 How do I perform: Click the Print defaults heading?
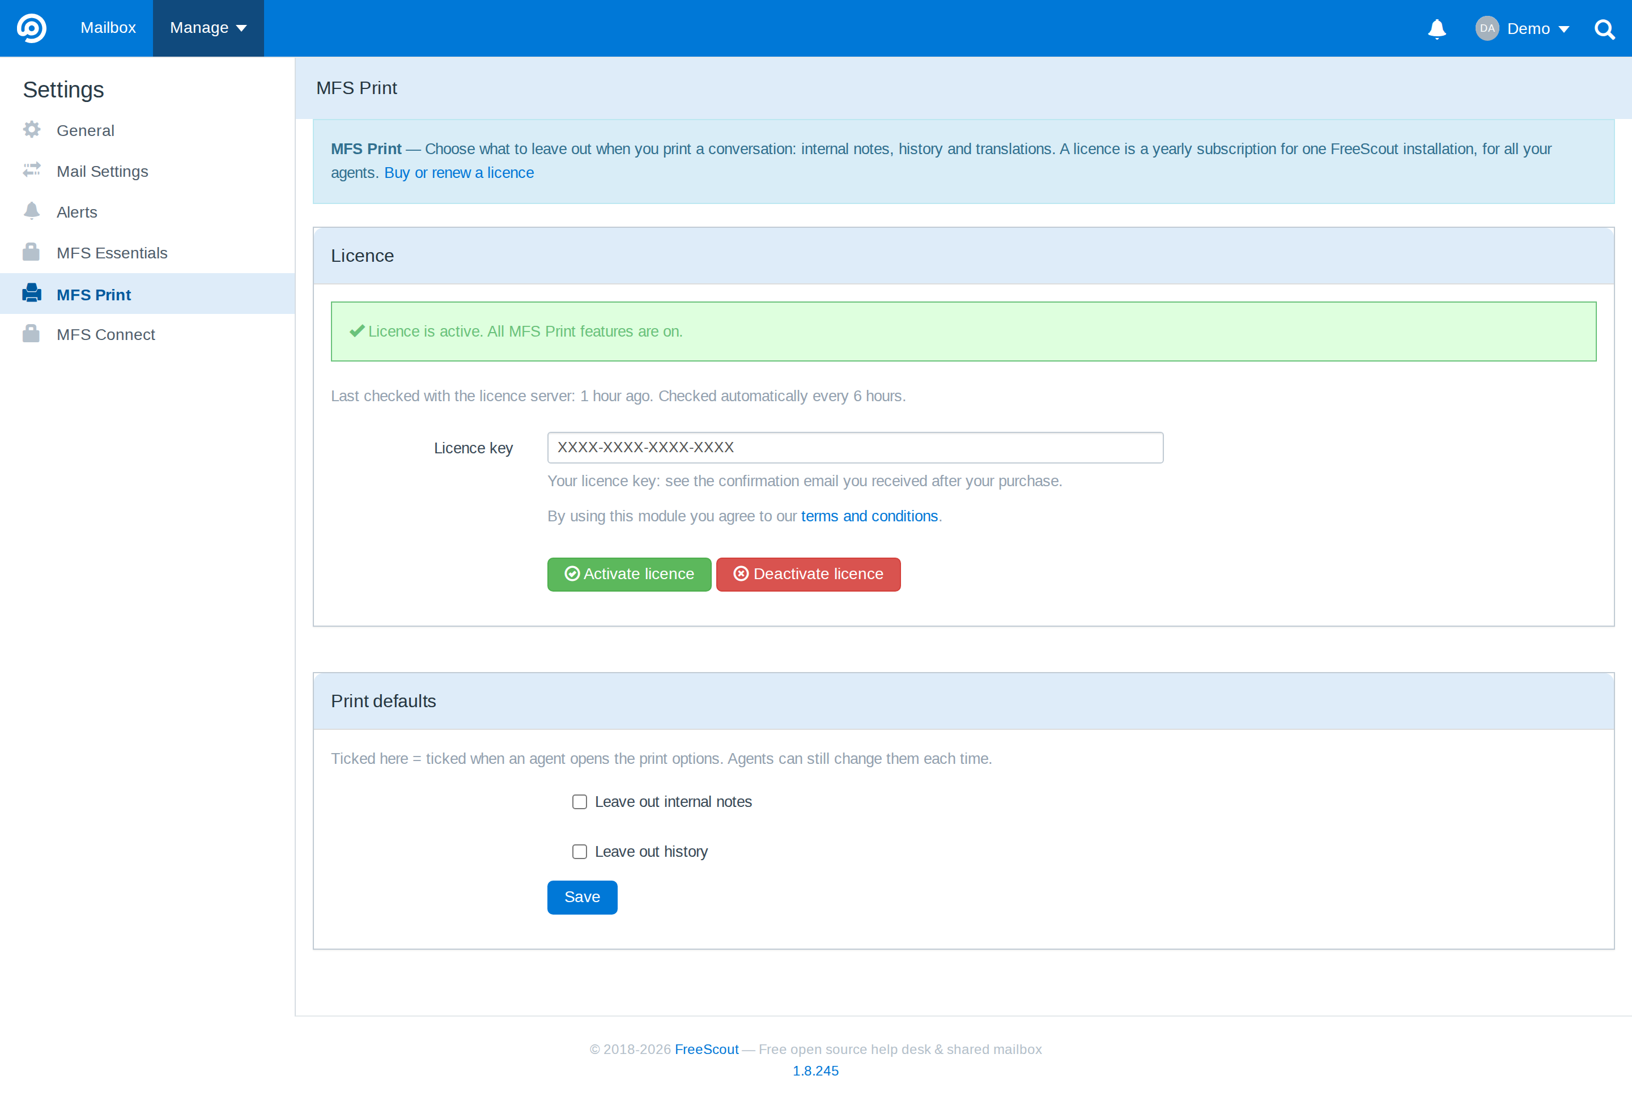click(x=384, y=702)
